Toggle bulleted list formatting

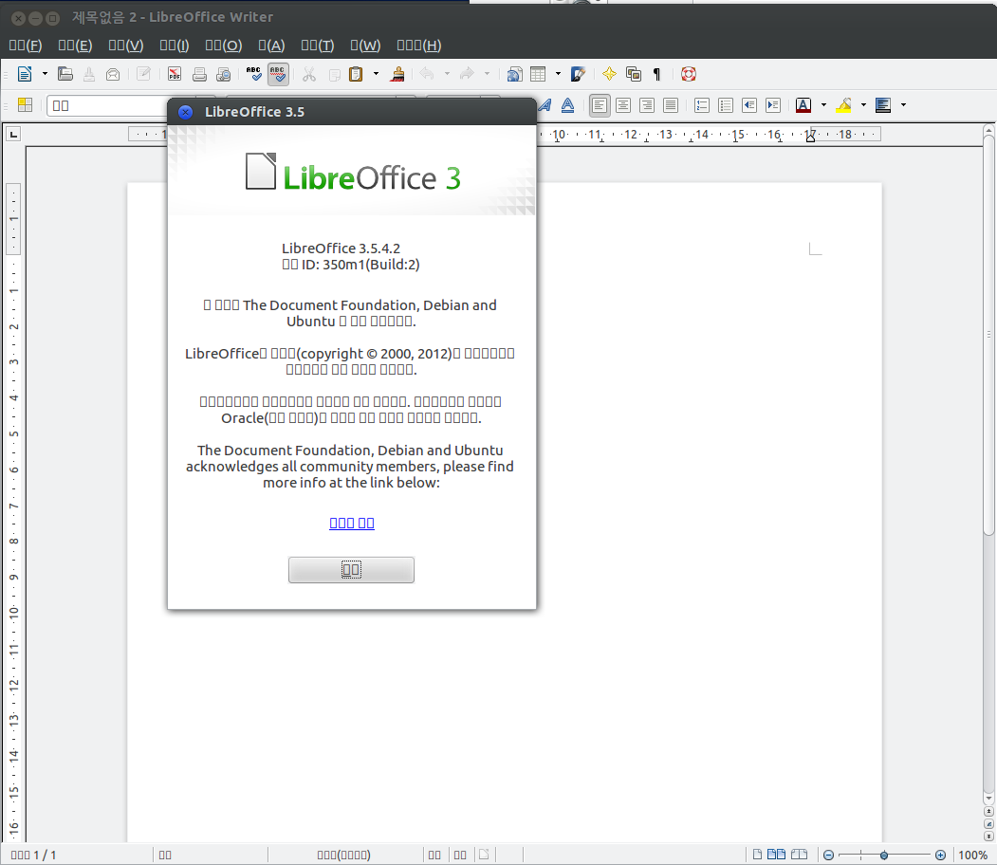pyautogui.click(x=726, y=105)
